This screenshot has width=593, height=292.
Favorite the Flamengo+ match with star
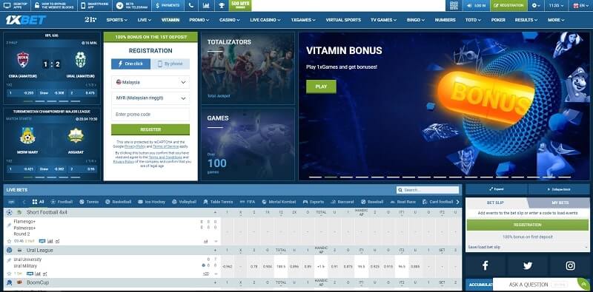pos(9,241)
